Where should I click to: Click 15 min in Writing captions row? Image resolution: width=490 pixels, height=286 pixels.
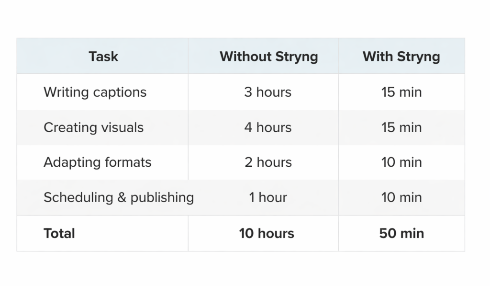click(x=401, y=92)
